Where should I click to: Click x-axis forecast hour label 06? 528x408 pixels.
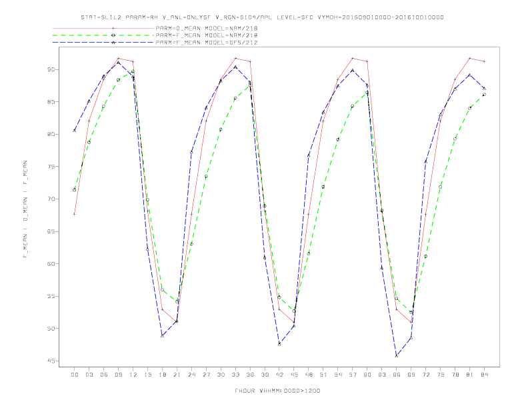[x=104, y=375]
